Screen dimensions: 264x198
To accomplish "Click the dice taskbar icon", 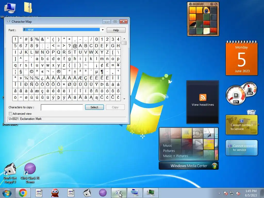I will click(87, 193).
